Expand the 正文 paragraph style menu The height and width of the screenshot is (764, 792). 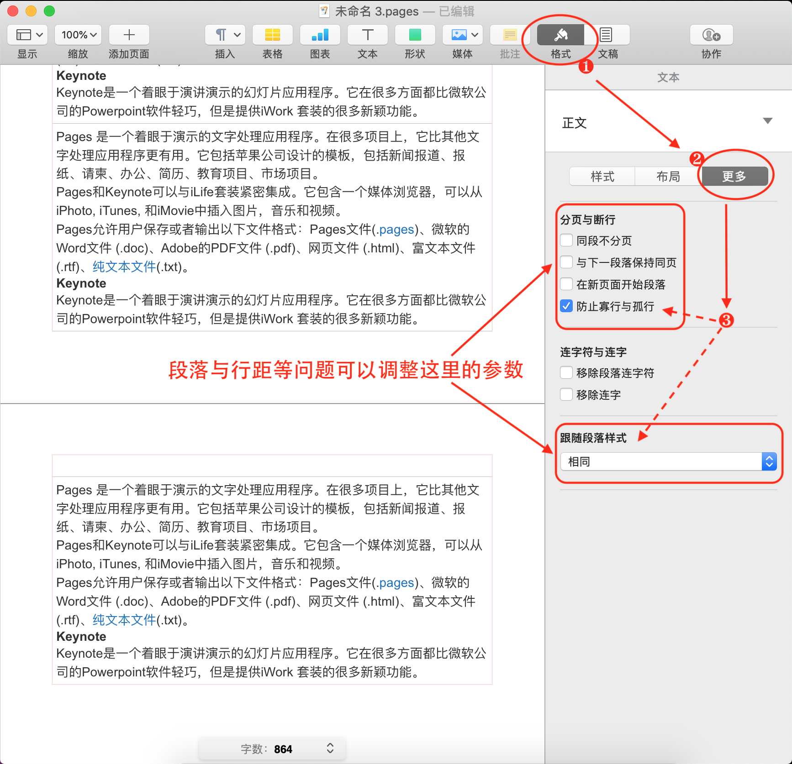click(767, 121)
